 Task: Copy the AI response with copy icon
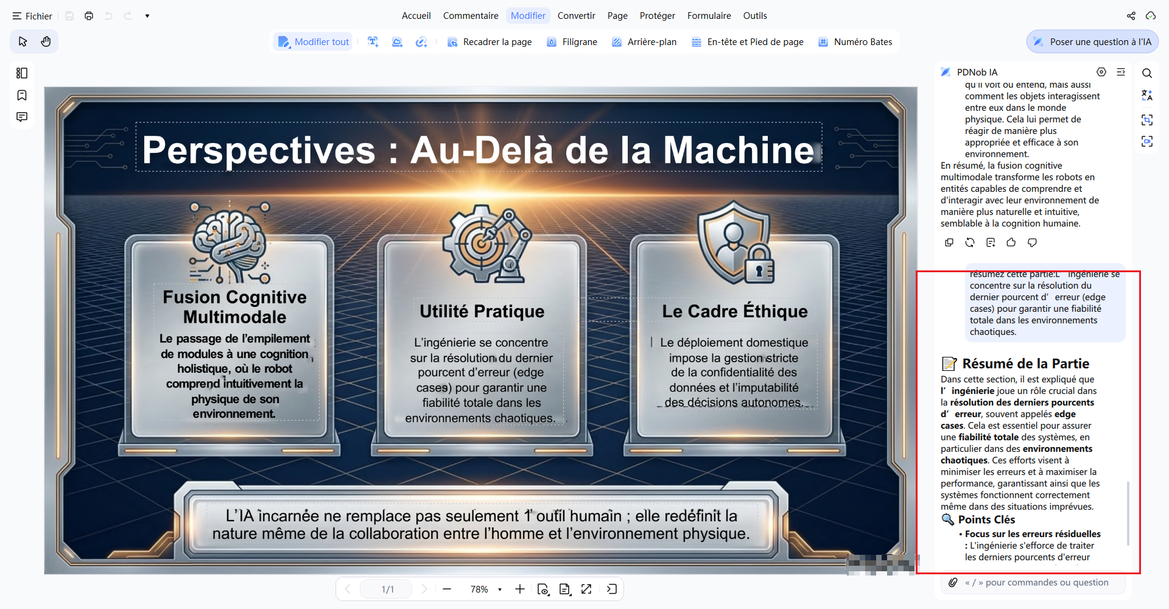click(949, 242)
